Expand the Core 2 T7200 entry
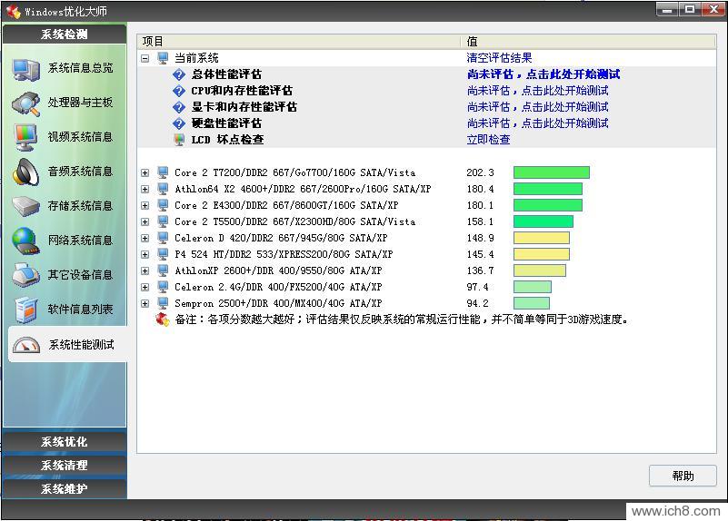 (x=145, y=172)
